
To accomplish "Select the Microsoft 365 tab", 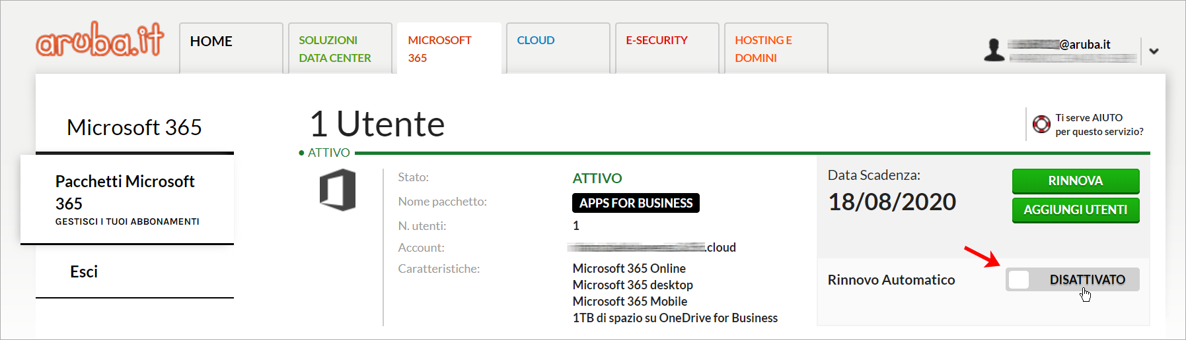I will 449,48.
